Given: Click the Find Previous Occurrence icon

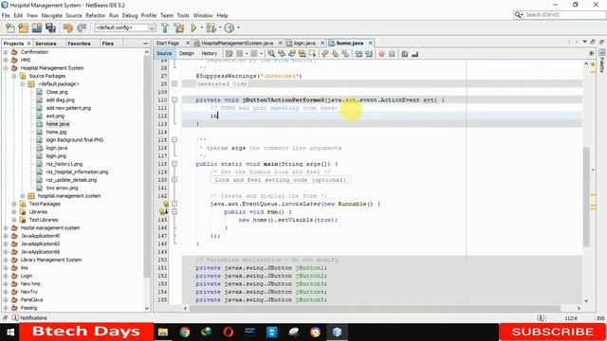Looking at the screenshot, I should [x=282, y=54].
